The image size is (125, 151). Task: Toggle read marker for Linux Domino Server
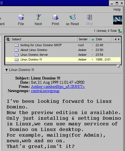pyautogui.click(x=92, y=55)
